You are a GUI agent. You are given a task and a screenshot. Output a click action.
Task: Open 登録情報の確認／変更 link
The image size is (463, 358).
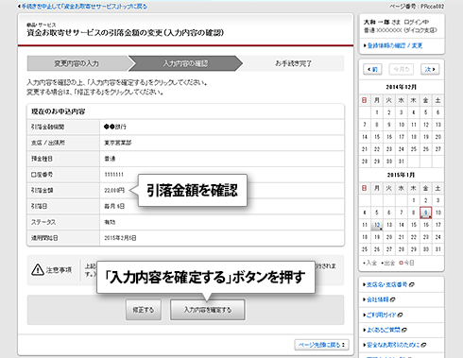tap(395, 45)
